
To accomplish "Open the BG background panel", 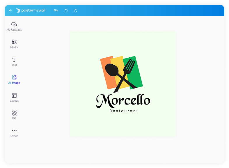I will 14,115.
